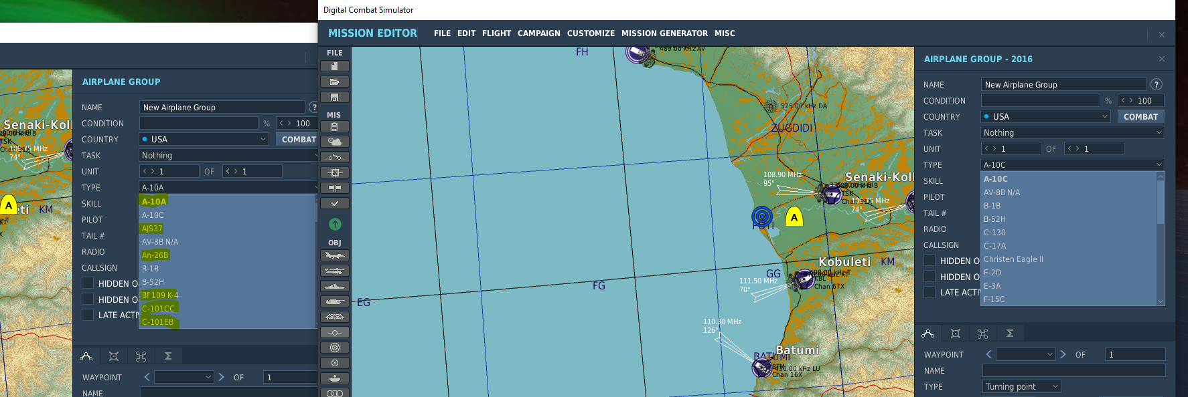Viewport: 1188px width, 397px height.
Task: Toggle second HIDDEN O checkbox in left panel
Action: [x=88, y=299]
